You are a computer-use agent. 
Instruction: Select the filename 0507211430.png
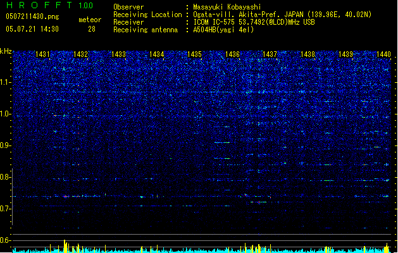pos(32,16)
